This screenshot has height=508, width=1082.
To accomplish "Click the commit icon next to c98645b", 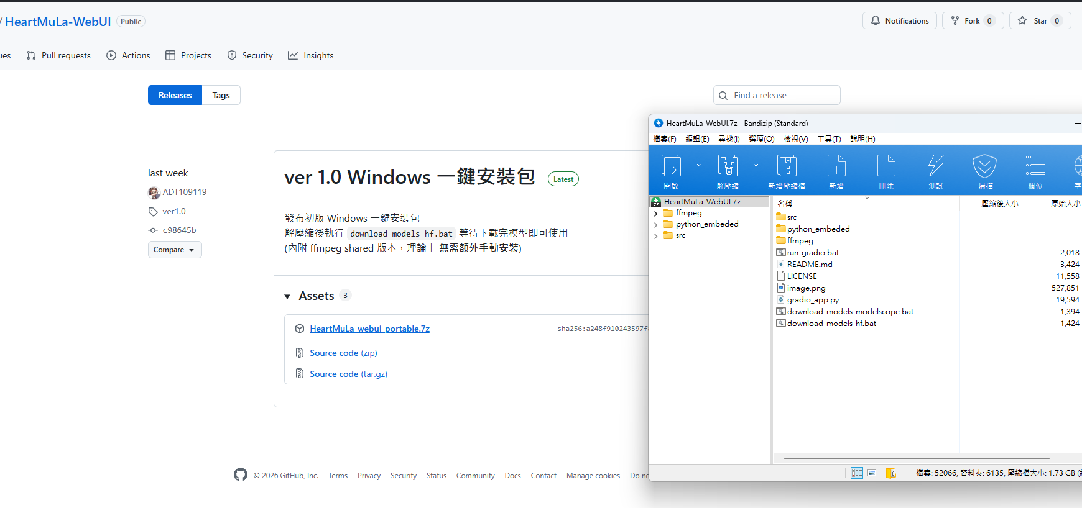I will click(x=153, y=230).
